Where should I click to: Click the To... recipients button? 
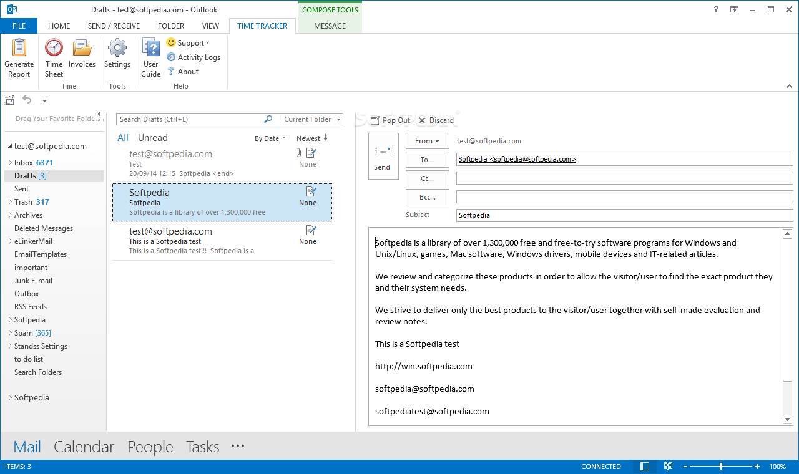pos(427,160)
